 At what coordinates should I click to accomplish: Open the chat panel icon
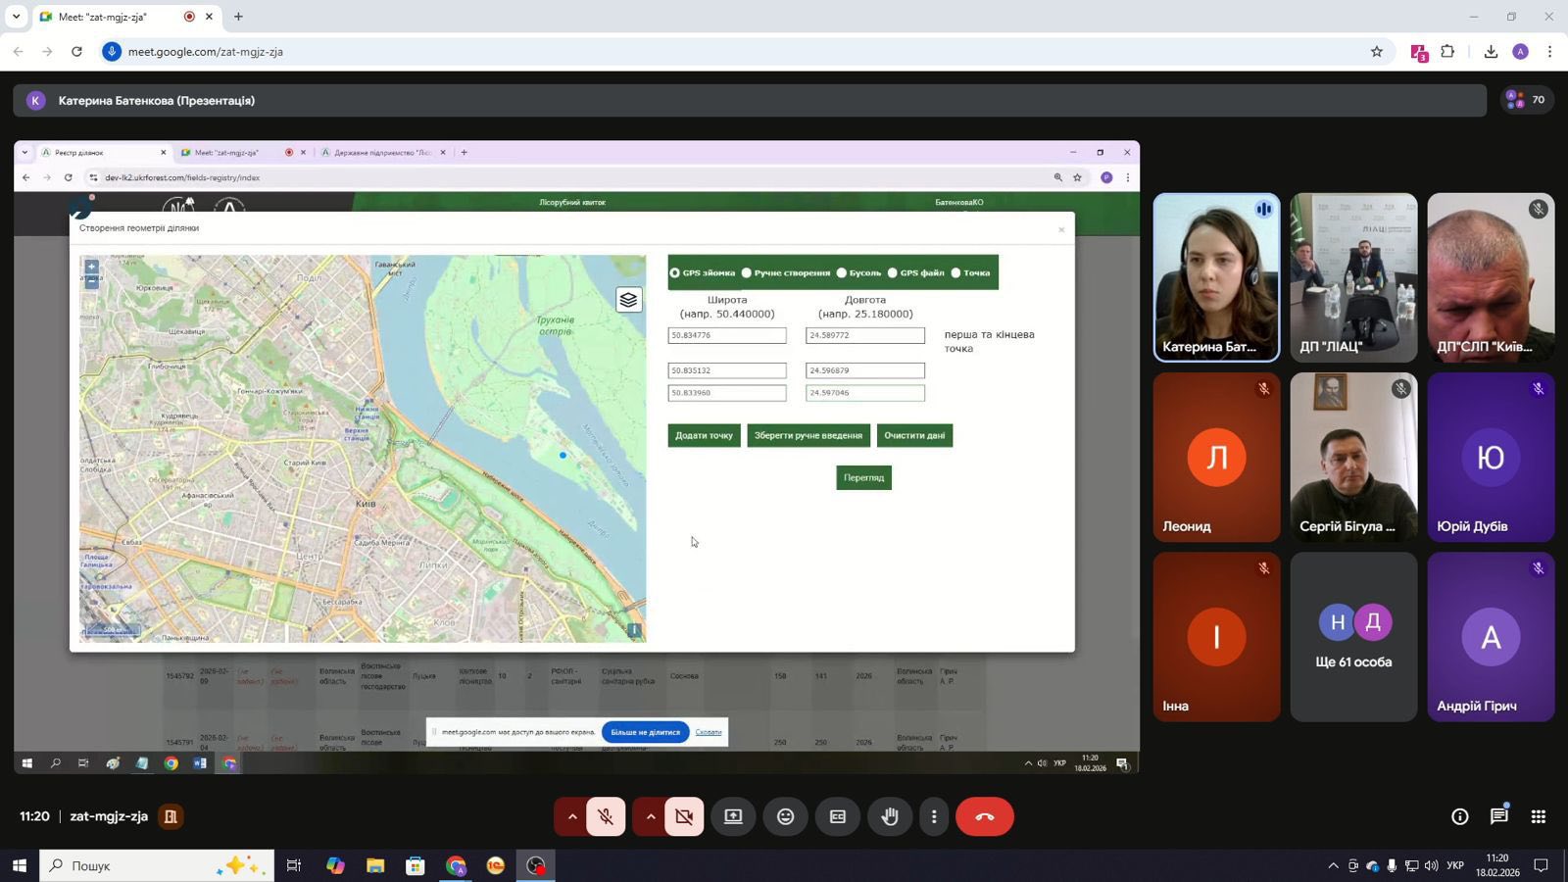(x=1498, y=816)
